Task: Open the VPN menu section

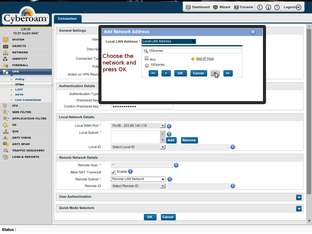Action: [x=26, y=72]
